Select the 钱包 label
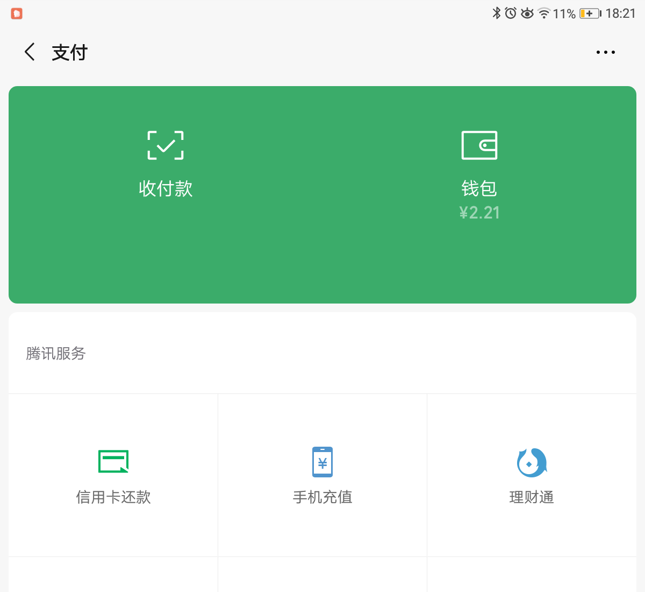This screenshot has height=592, width=645. tap(479, 188)
